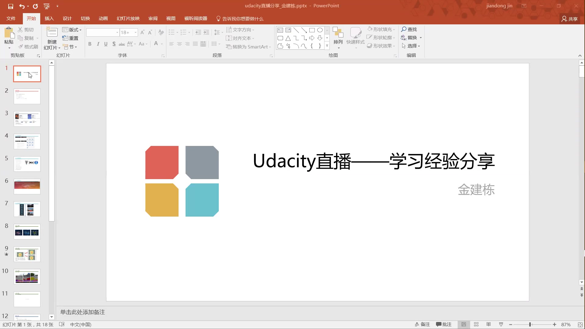Open the Design (设计) tab

pyautogui.click(x=67, y=19)
